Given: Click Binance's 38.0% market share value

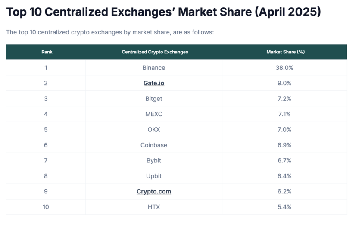Looking at the screenshot, I should click(284, 68).
